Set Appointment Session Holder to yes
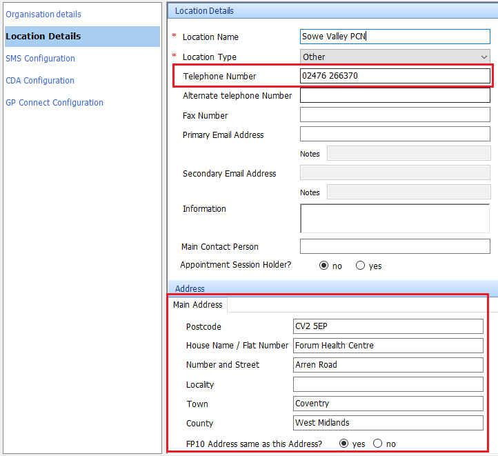Screen dimensions: 498x456 click(x=360, y=266)
